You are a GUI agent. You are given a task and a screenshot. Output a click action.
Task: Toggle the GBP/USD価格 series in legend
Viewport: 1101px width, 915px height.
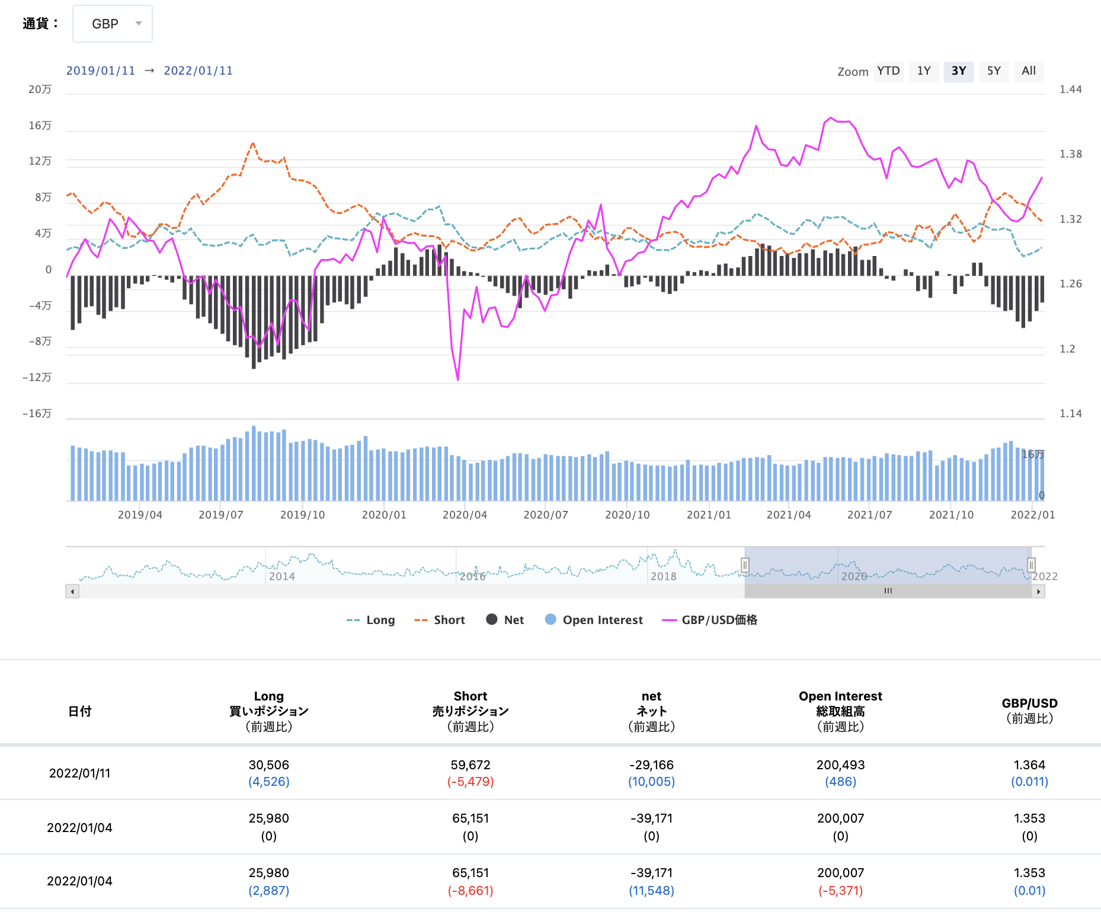(710, 620)
